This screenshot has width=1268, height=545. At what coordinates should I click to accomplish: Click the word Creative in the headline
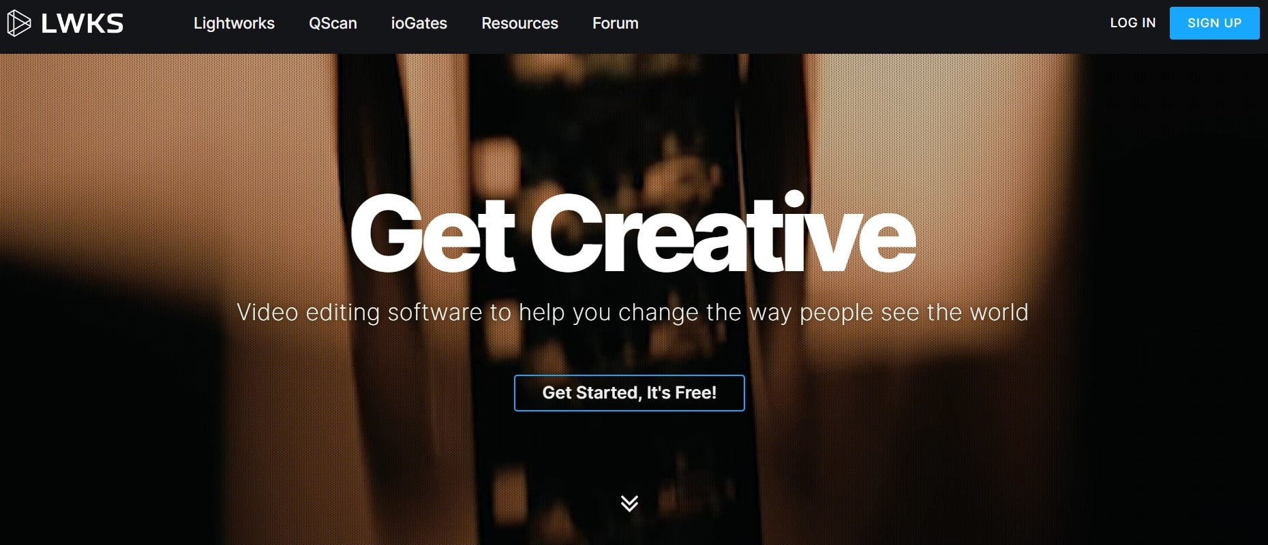tap(723, 232)
